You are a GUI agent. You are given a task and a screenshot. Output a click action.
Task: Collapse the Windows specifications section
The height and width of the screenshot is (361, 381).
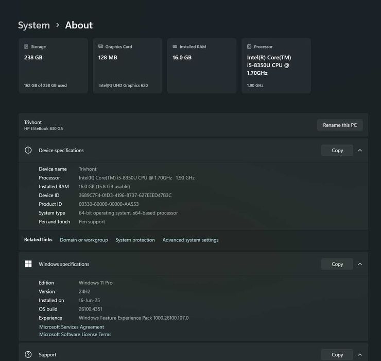pyautogui.click(x=360, y=264)
